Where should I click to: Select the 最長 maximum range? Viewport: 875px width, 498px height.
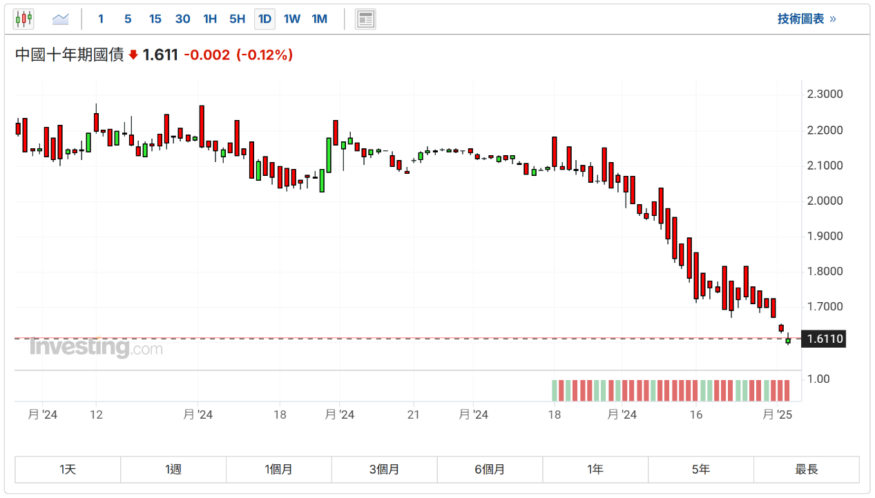(x=806, y=470)
